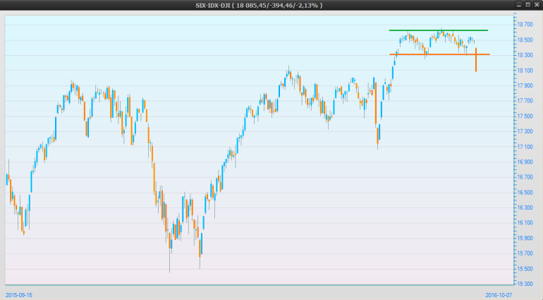Click the last tall orange candle below support
This screenshot has height=300, width=543.
pyautogui.click(x=476, y=60)
